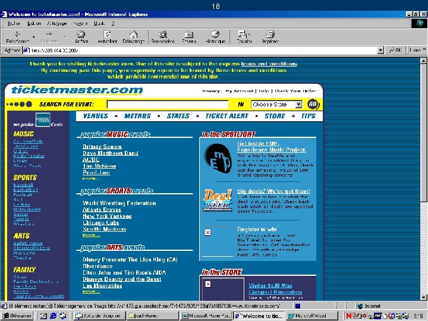The image size is (428, 321).
Task: Click the Big deals? We've got them link
Action: [273, 191]
